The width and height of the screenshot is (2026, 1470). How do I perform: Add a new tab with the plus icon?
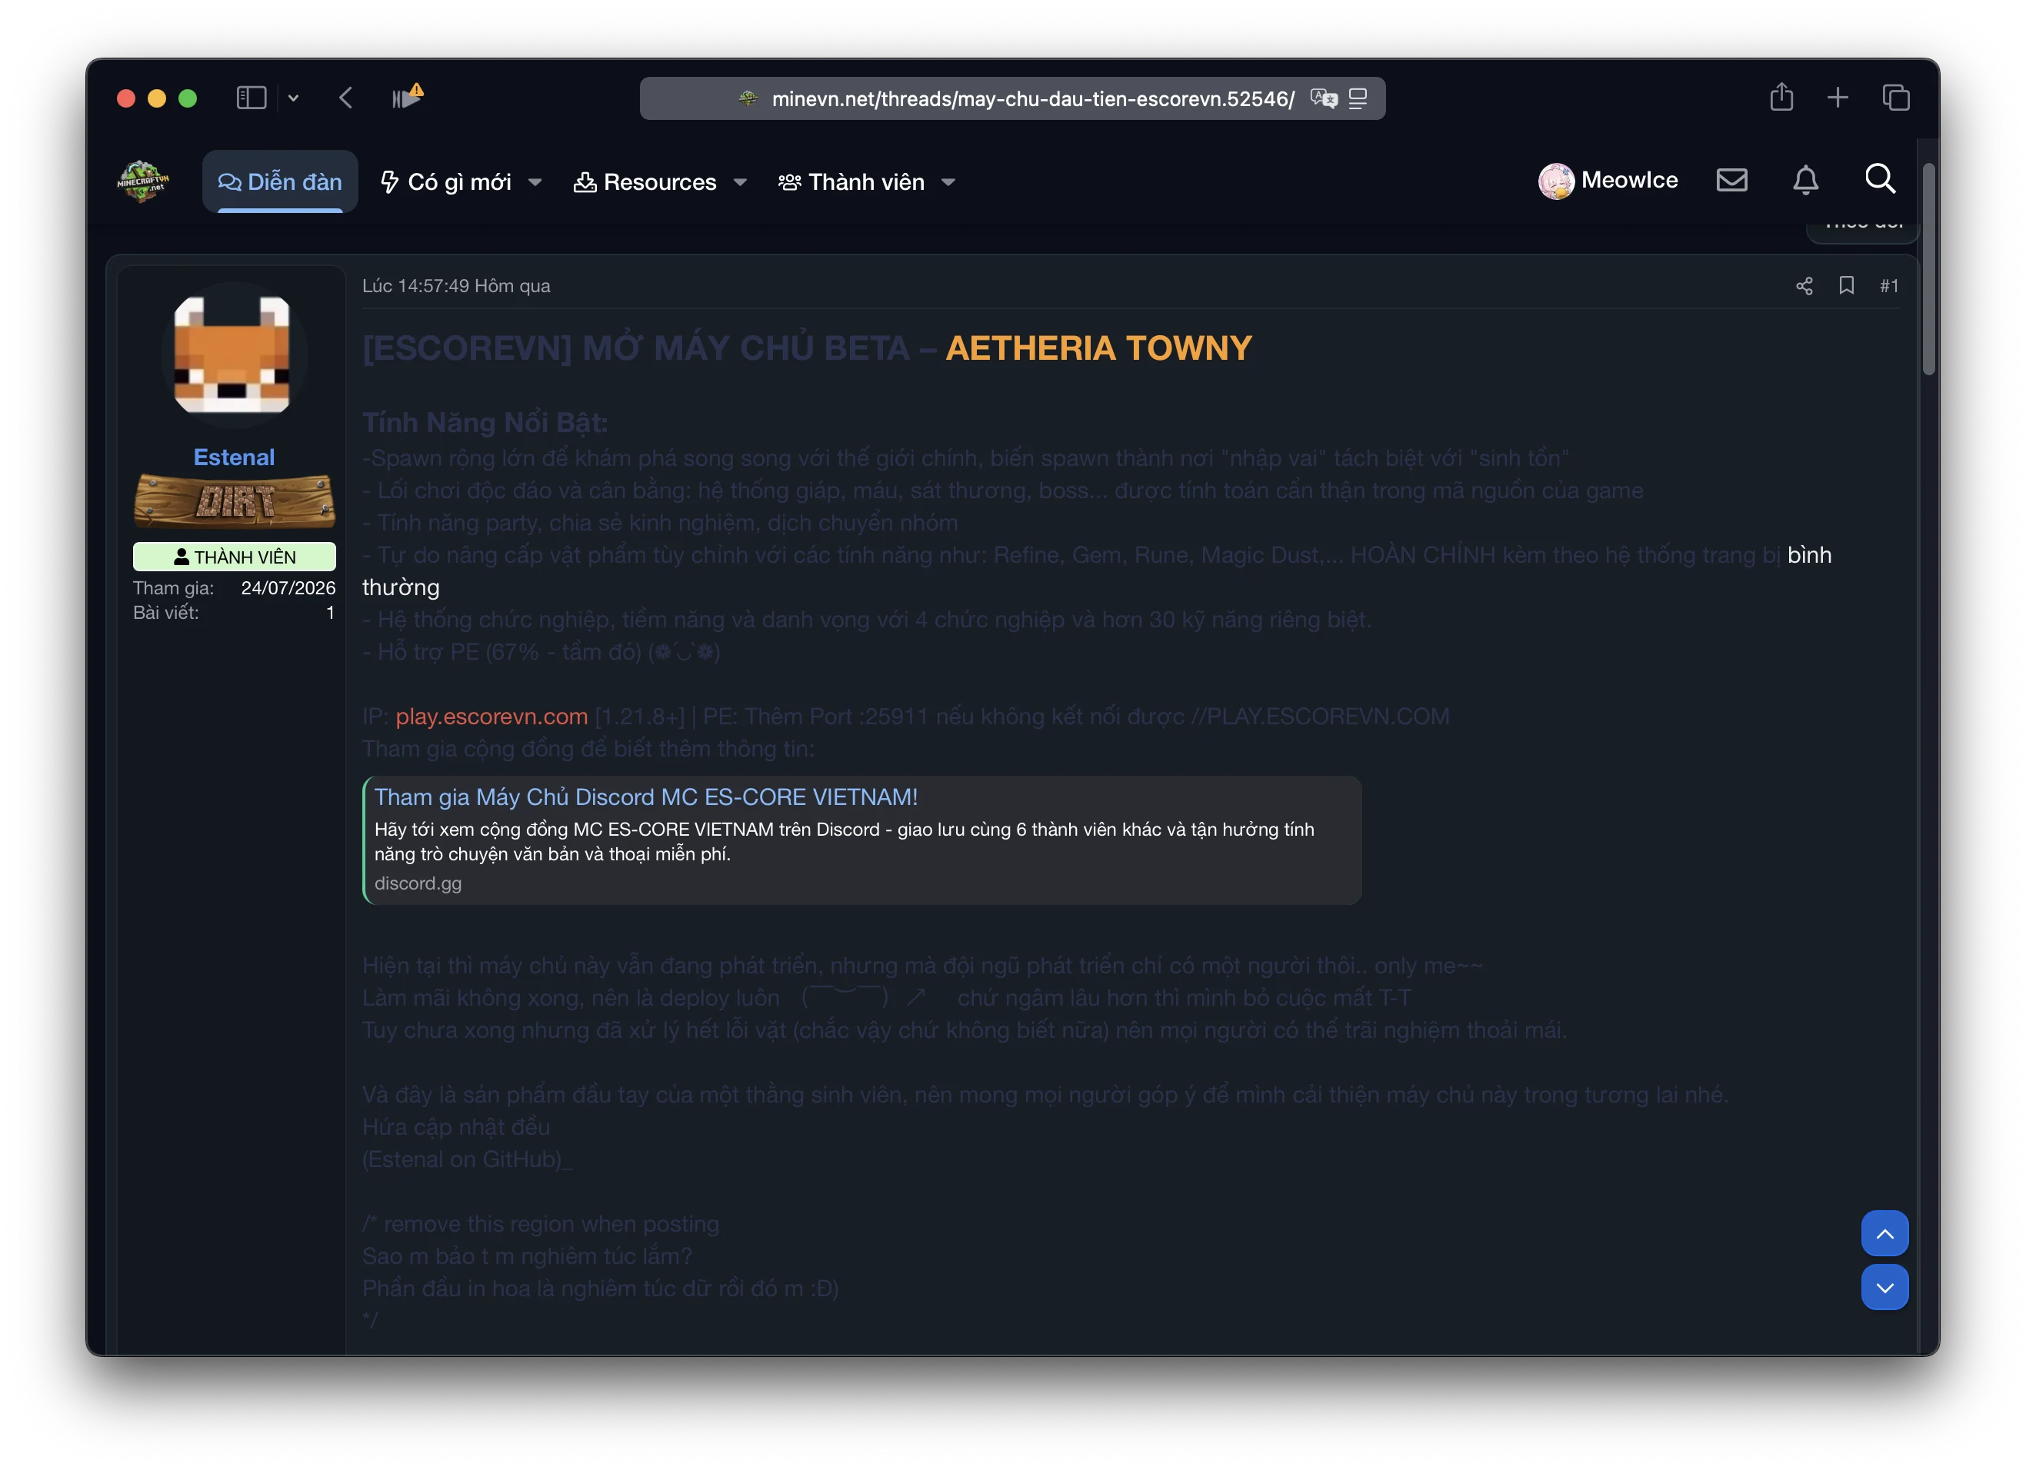click(1838, 98)
